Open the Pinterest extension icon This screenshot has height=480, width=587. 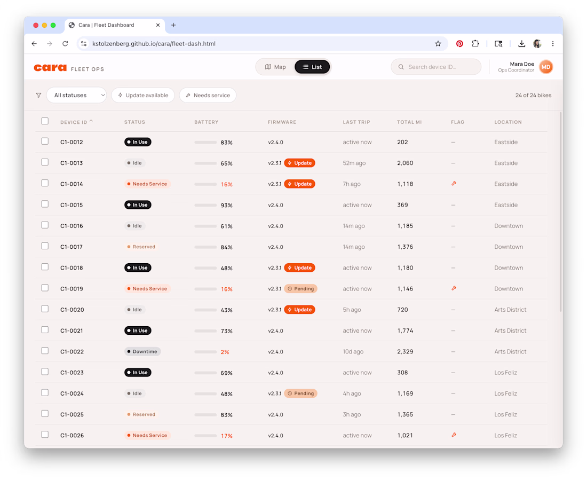click(x=459, y=44)
